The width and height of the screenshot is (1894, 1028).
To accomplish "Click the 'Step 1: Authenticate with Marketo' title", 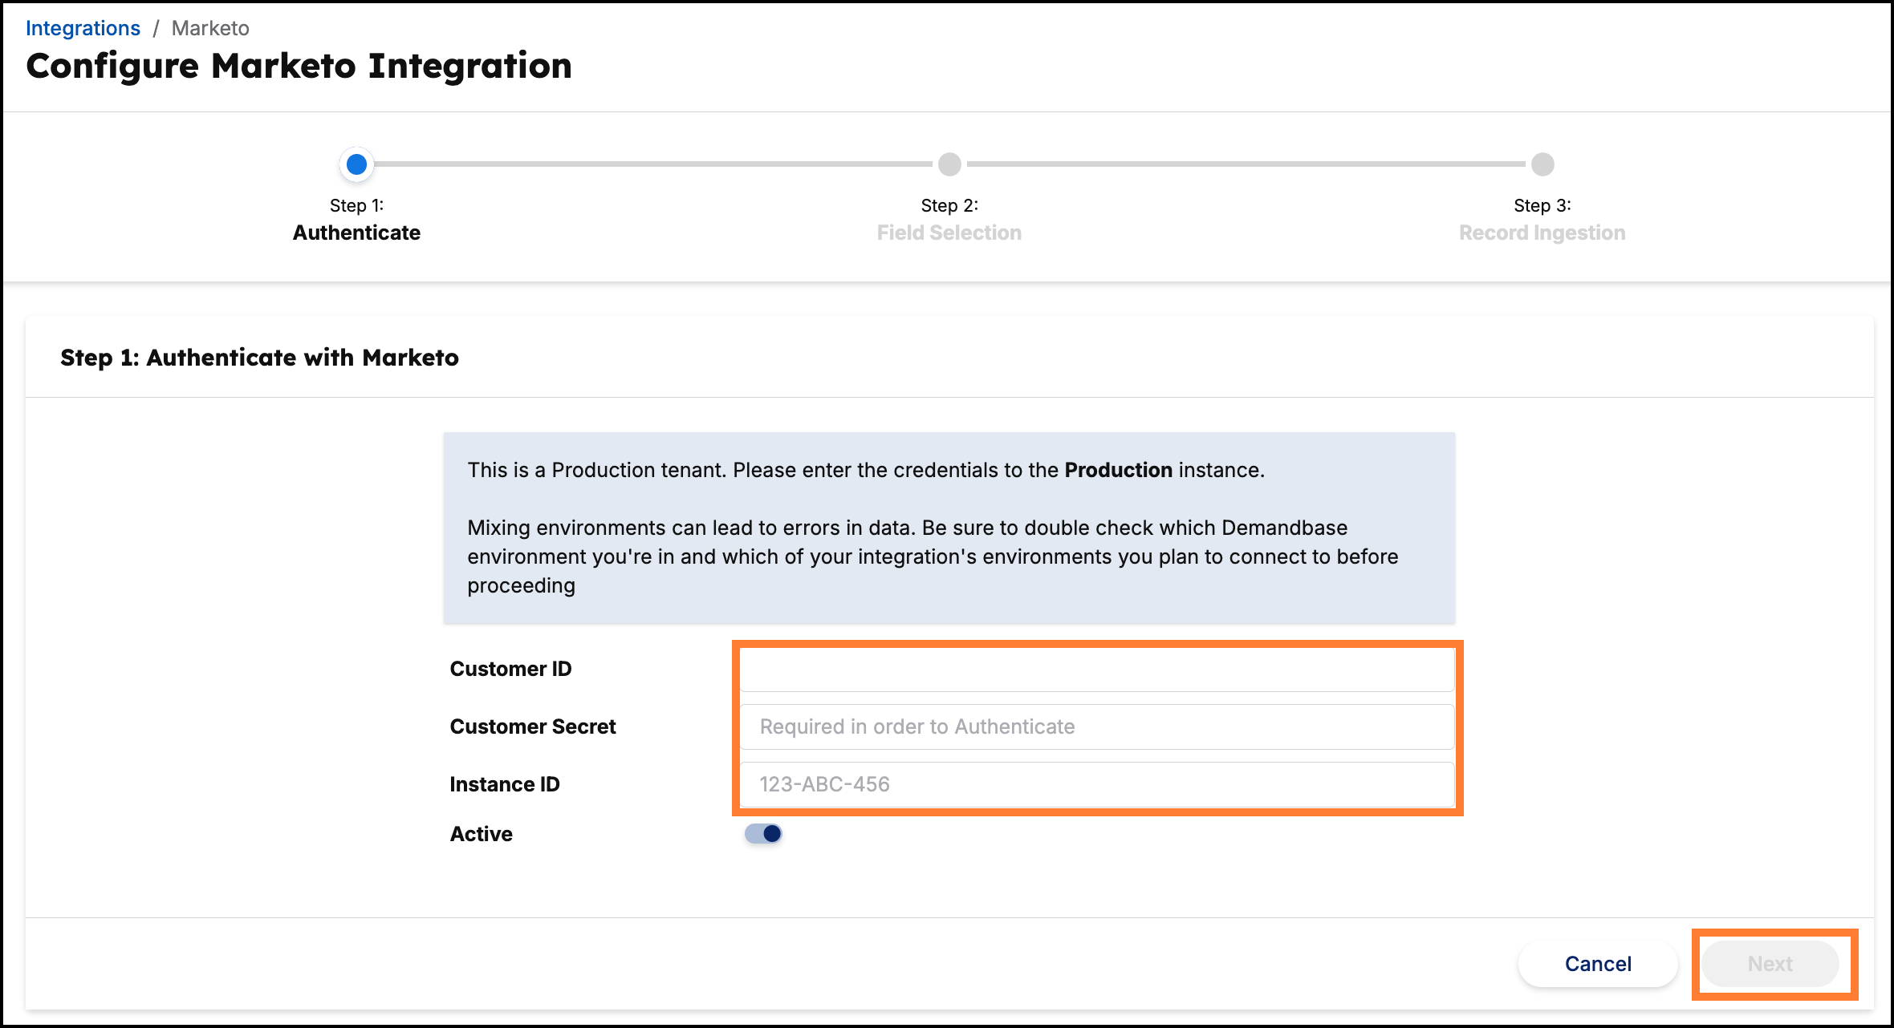I will [260, 358].
